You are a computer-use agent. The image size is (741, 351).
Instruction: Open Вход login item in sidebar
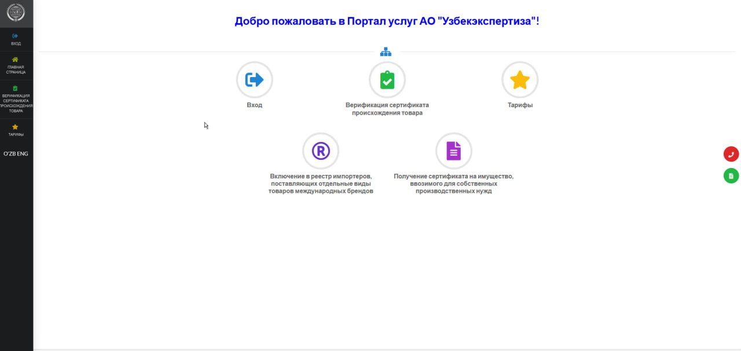pos(16,39)
